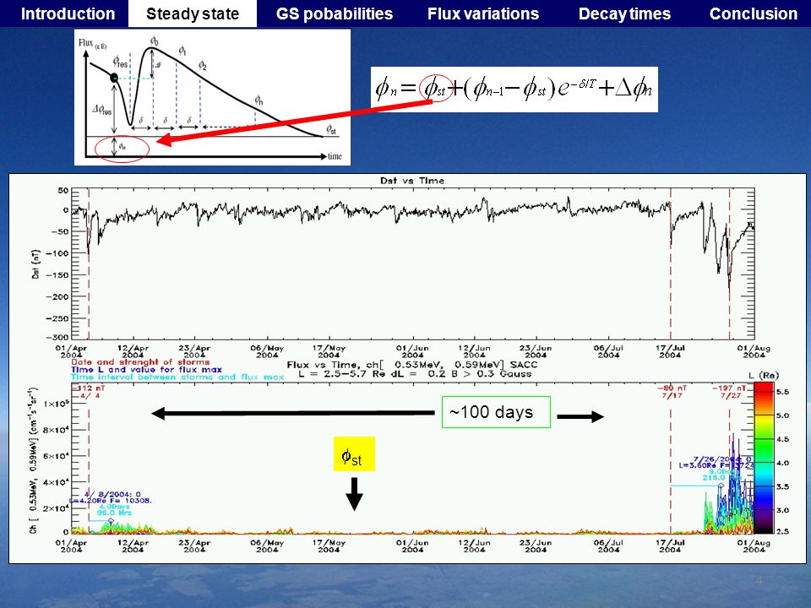This screenshot has height=608, width=811.
Task: Switch to the Flux variations tab
Action: click(x=483, y=14)
